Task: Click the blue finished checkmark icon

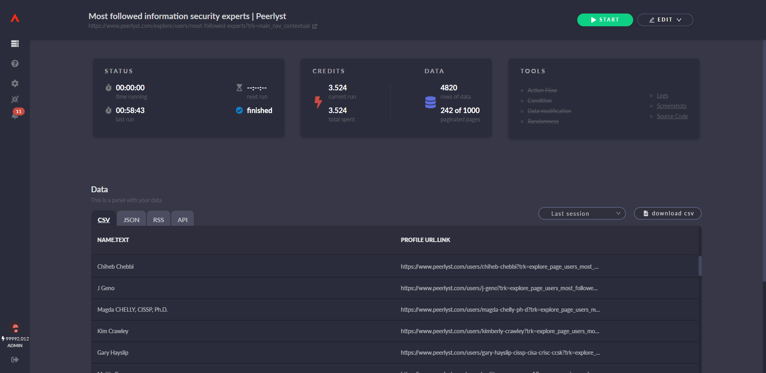Action: click(x=239, y=110)
